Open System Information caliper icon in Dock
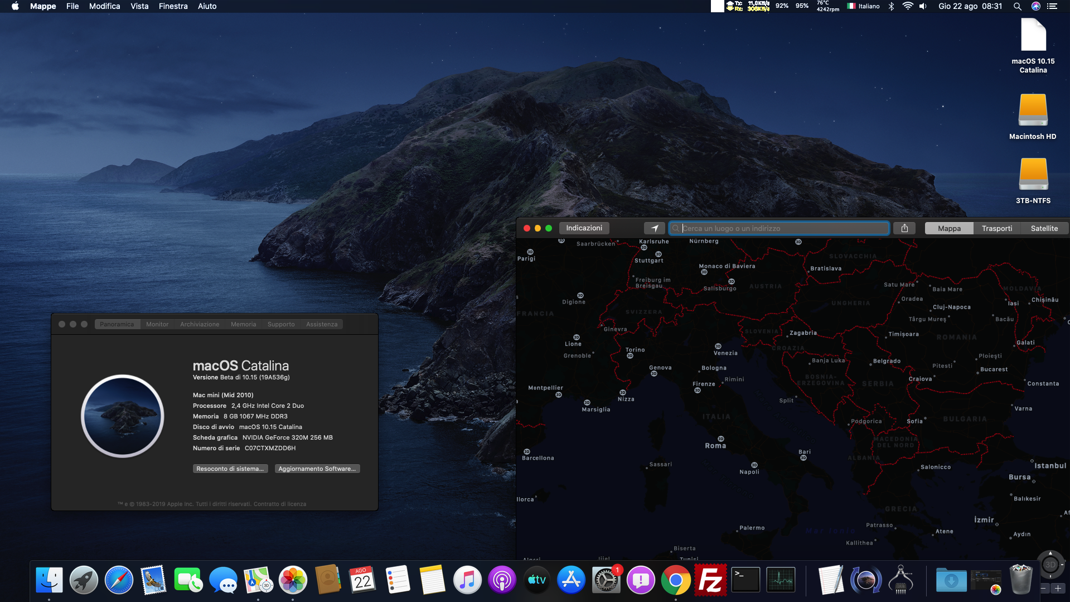The height and width of the screenshot is (602, 1070). tap(900, 580)
